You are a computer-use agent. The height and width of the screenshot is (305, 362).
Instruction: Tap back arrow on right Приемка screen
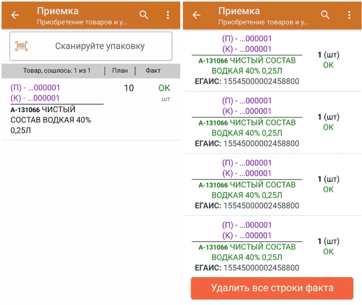point(196,15)
